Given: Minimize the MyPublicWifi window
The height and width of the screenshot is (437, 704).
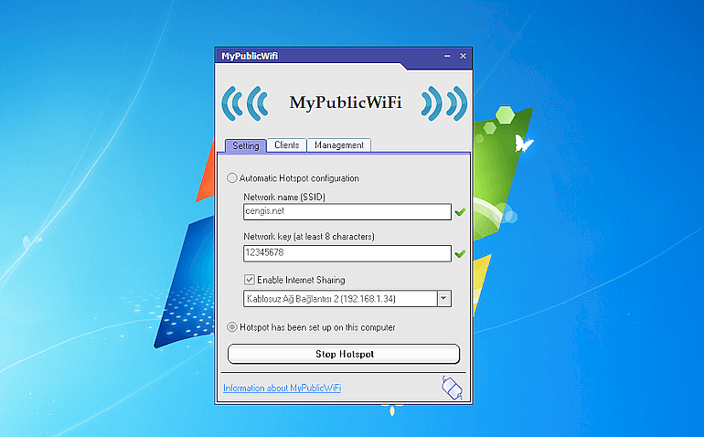Looking at the screenshot, I should [447, 56].
